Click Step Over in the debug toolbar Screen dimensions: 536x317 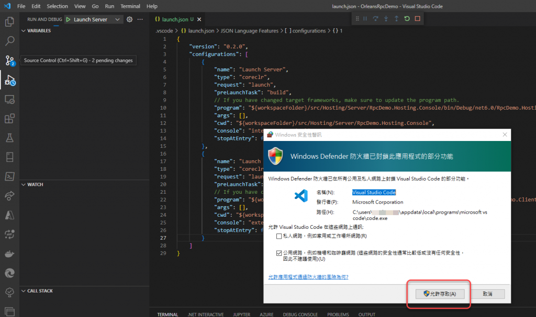pyautogui.click(x=375, y=19)
